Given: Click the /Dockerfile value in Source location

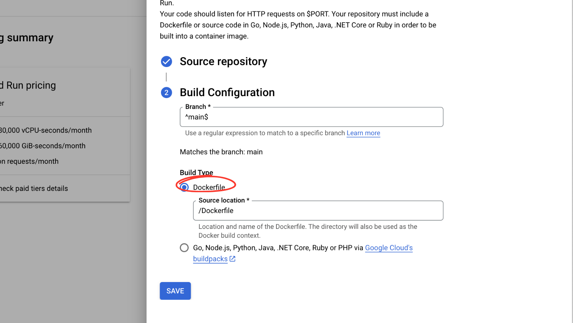Looking at the screenshot, I should 216,210.
